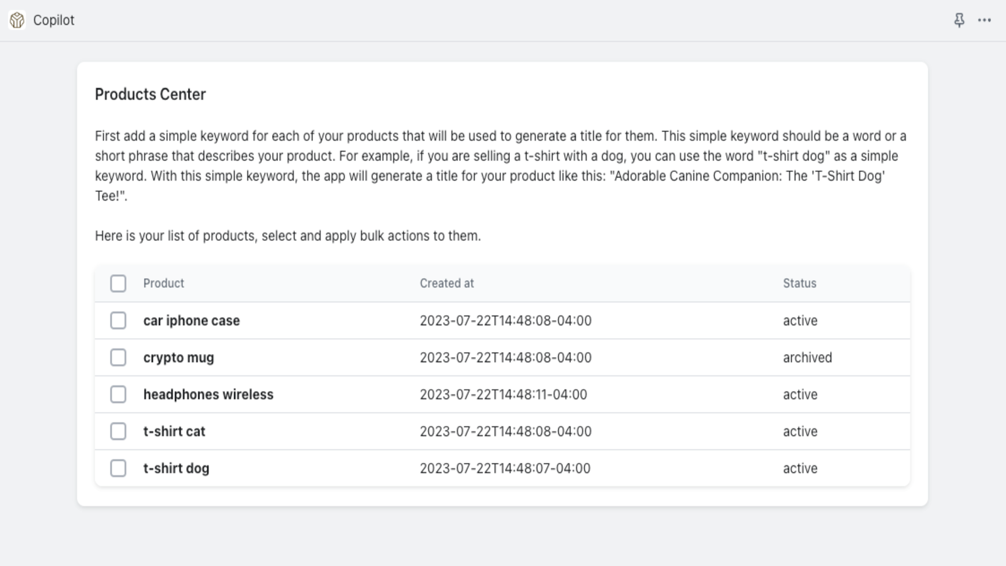Click the Product column header
This screenshot has height=566, width=1006.
(163, 284)
